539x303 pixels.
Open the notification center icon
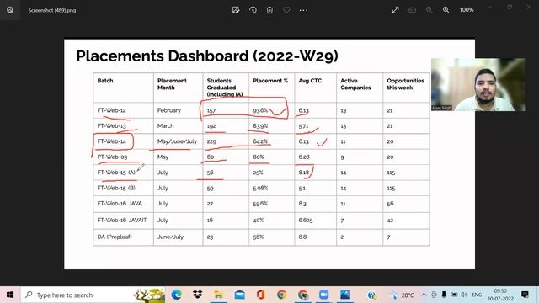coord(525,295)
